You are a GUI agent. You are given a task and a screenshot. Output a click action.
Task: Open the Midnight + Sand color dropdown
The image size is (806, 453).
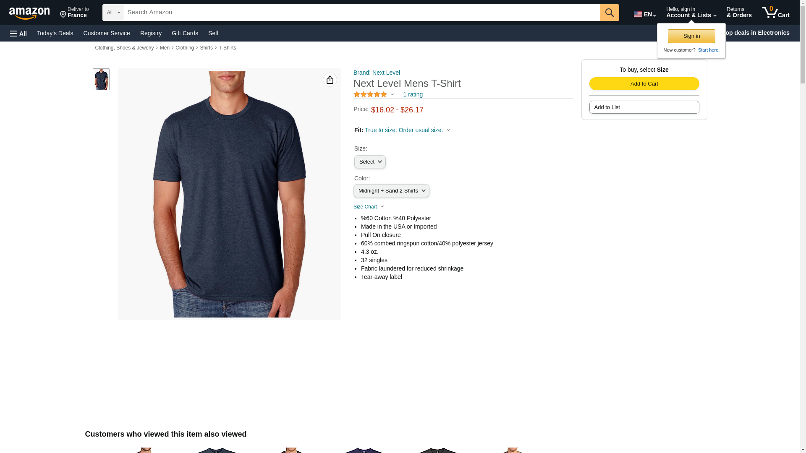pyautogui.click(x=391, y=191)
